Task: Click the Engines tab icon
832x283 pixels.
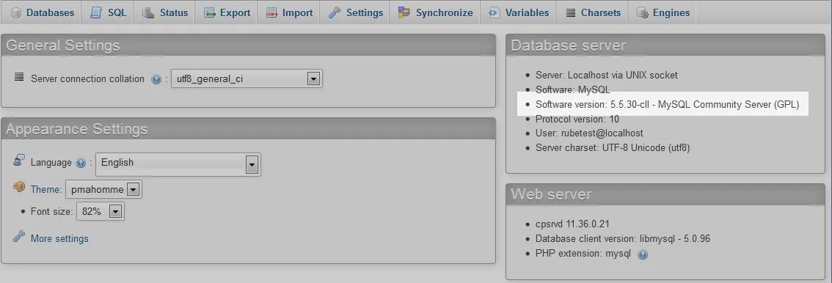Action: click(x=642, y=12)
